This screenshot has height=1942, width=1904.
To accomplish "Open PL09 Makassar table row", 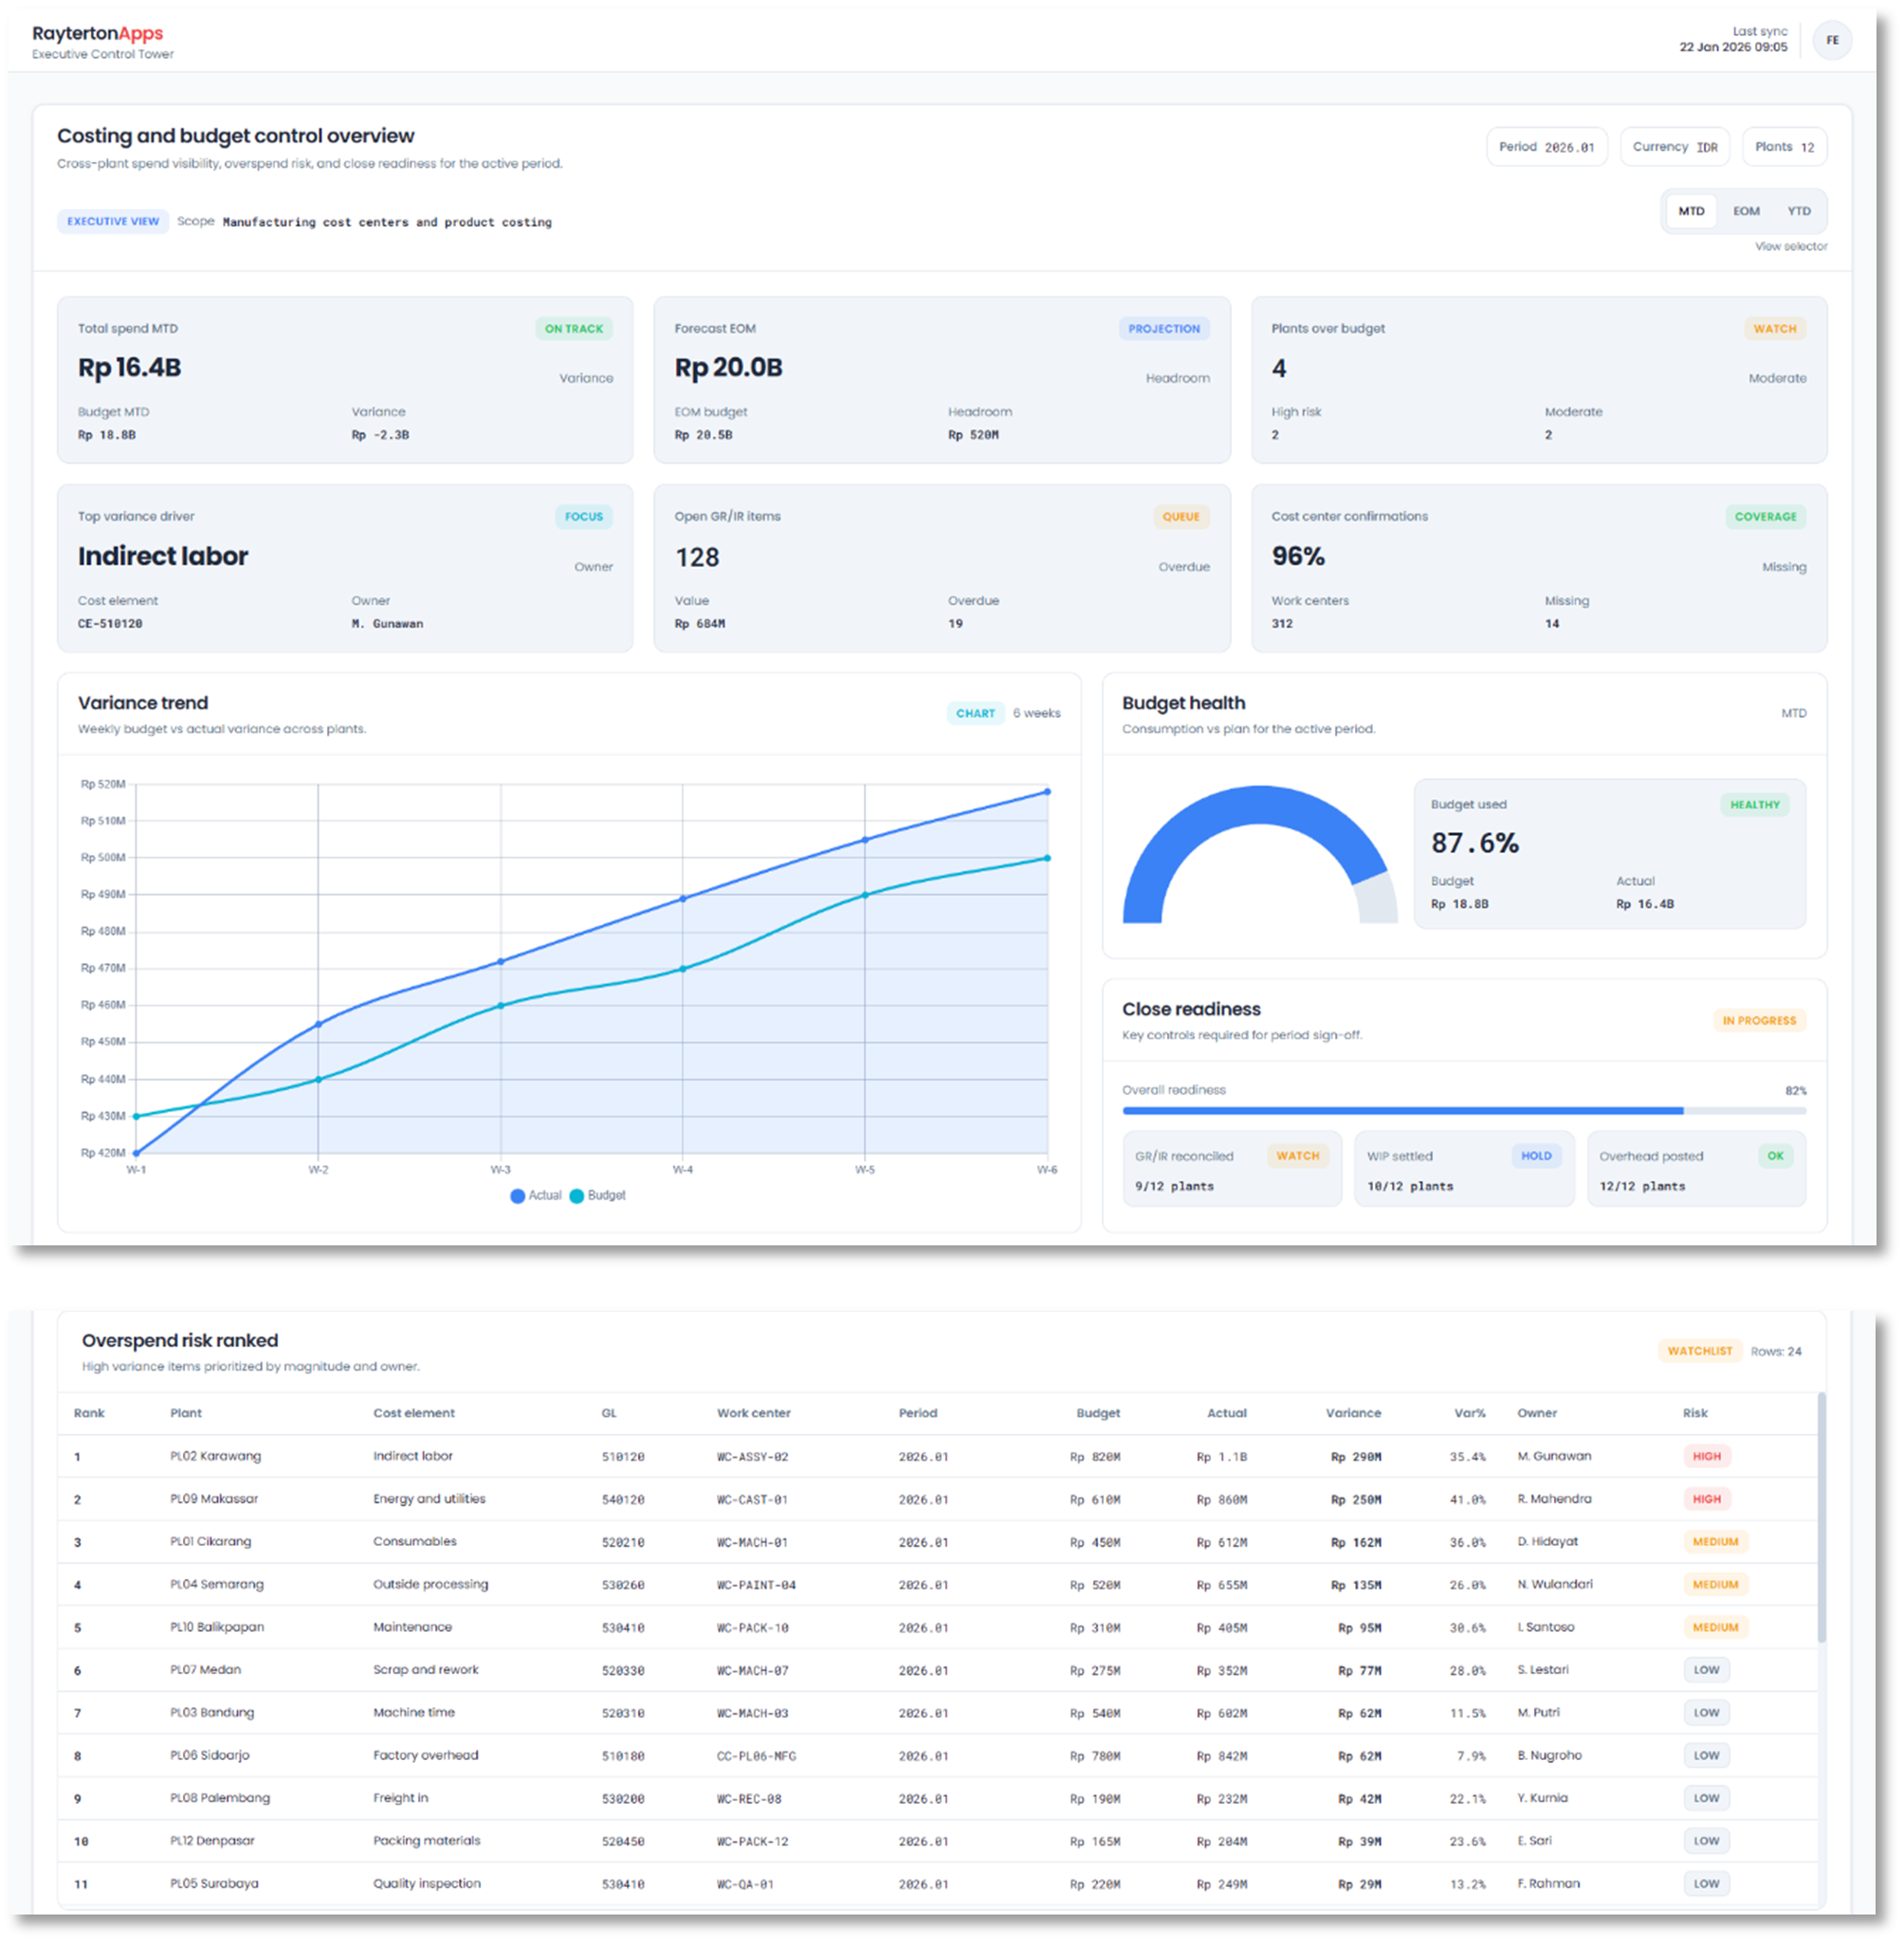I will (x=214, y=1498).
